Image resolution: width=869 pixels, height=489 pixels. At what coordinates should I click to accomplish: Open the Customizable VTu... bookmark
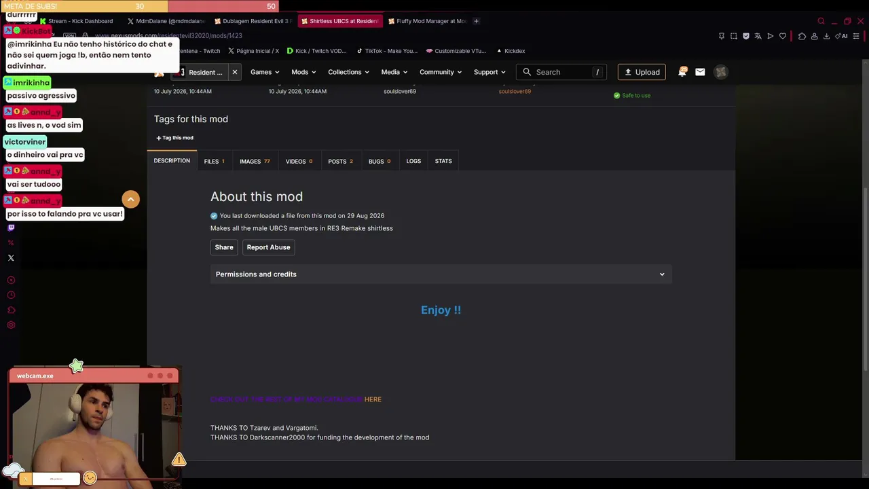[456, 51]
